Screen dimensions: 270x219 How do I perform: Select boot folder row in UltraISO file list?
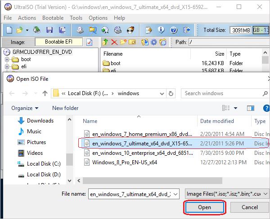click(x=181, y=63)
